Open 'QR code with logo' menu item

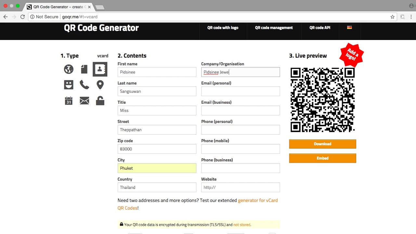223,28
